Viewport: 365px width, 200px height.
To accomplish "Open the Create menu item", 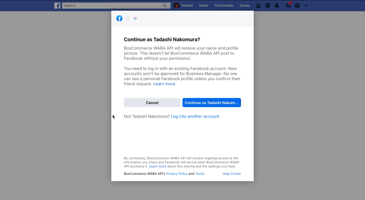I will [245, 6].
